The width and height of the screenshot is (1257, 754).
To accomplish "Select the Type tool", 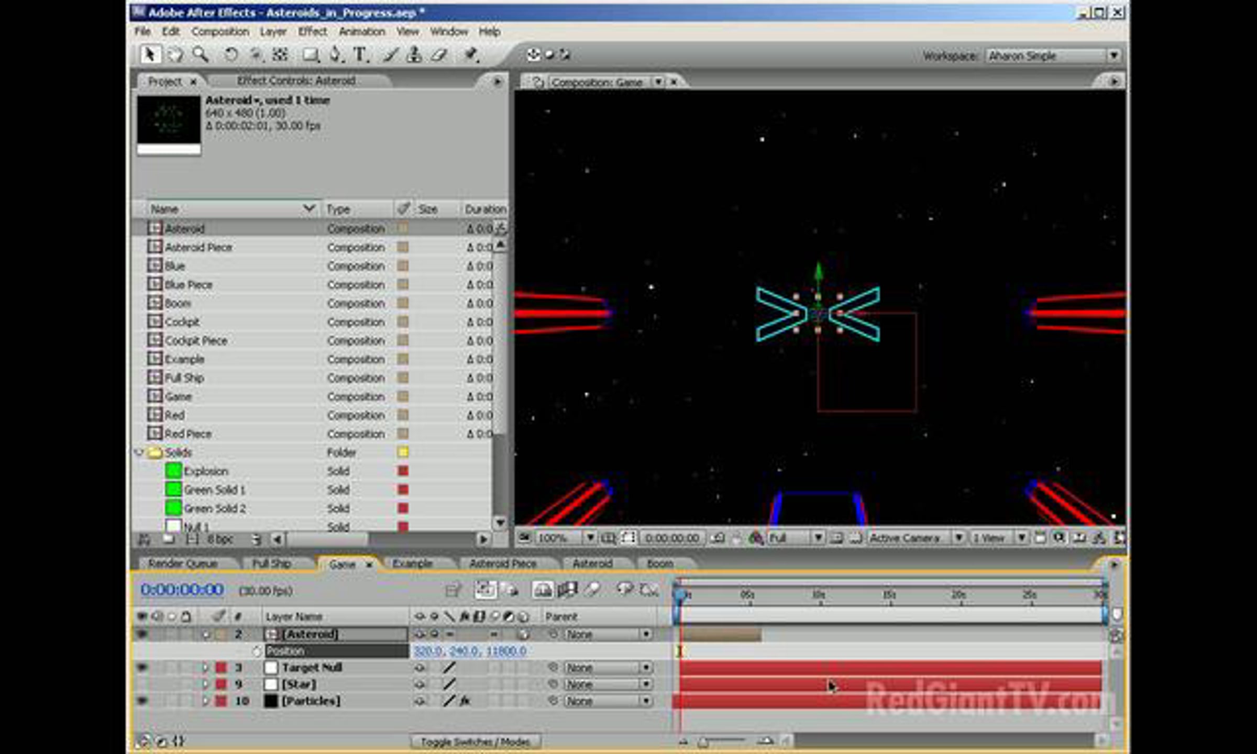I will 360,54.
